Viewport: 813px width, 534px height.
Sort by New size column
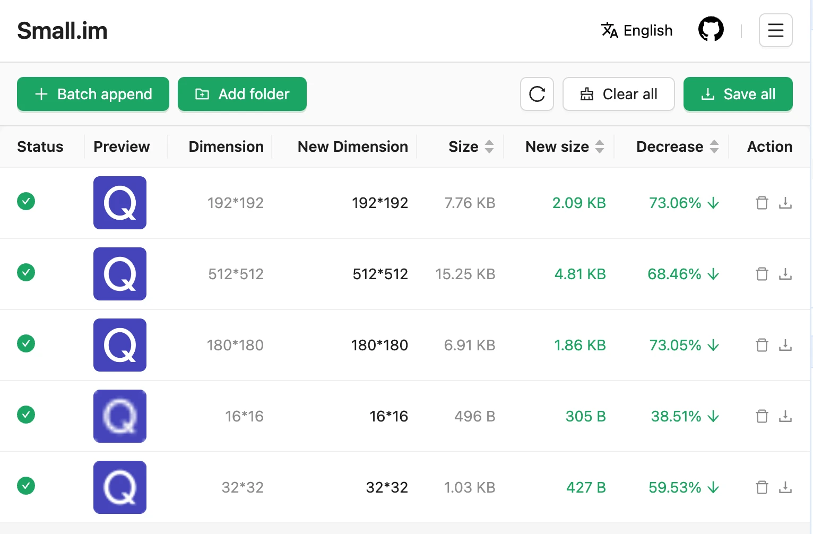pos(599,147)
